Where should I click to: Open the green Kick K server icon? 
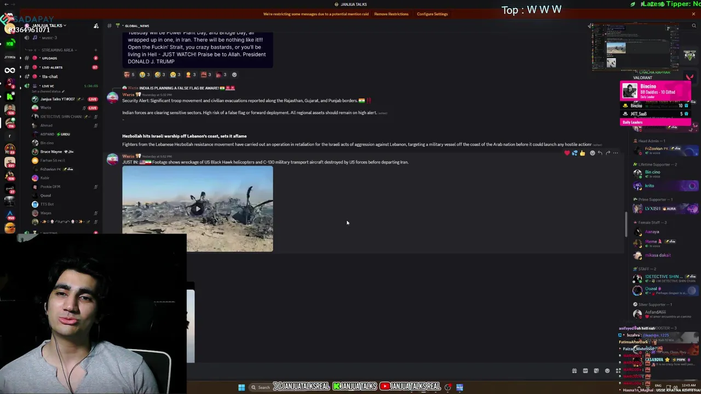(9, 96)
